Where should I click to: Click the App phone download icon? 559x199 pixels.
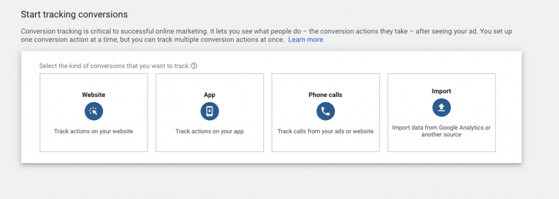pos(210,111)
